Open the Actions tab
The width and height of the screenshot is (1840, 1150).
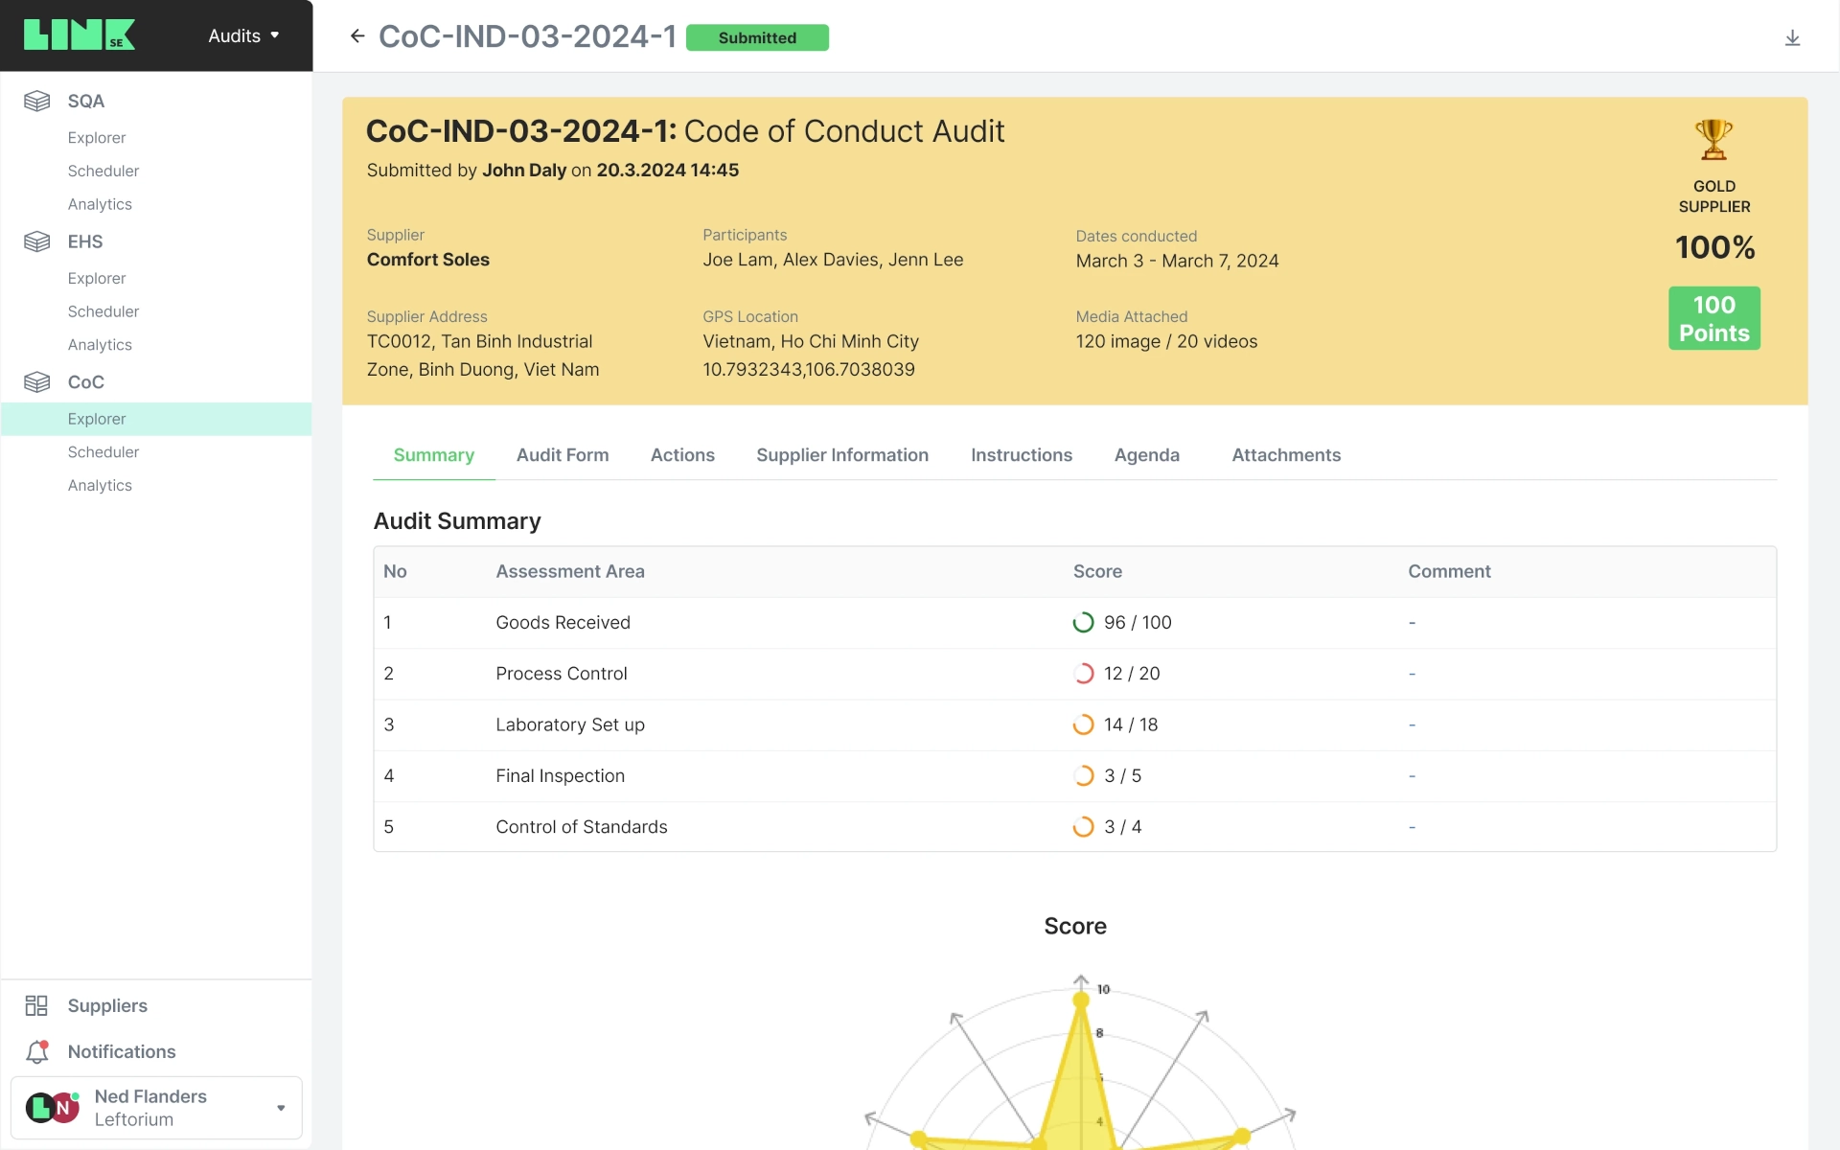[682, 455]
